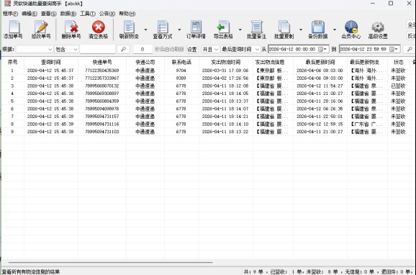Sort by the 快递公司 column header
Image resolution: width=416 pixels, height=275 pixels.
pyautogui.click(x=145, y=62)
